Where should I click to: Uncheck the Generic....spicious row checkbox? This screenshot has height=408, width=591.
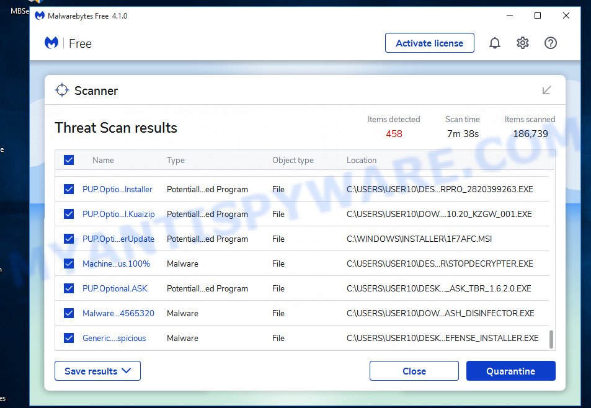[69, 338]
